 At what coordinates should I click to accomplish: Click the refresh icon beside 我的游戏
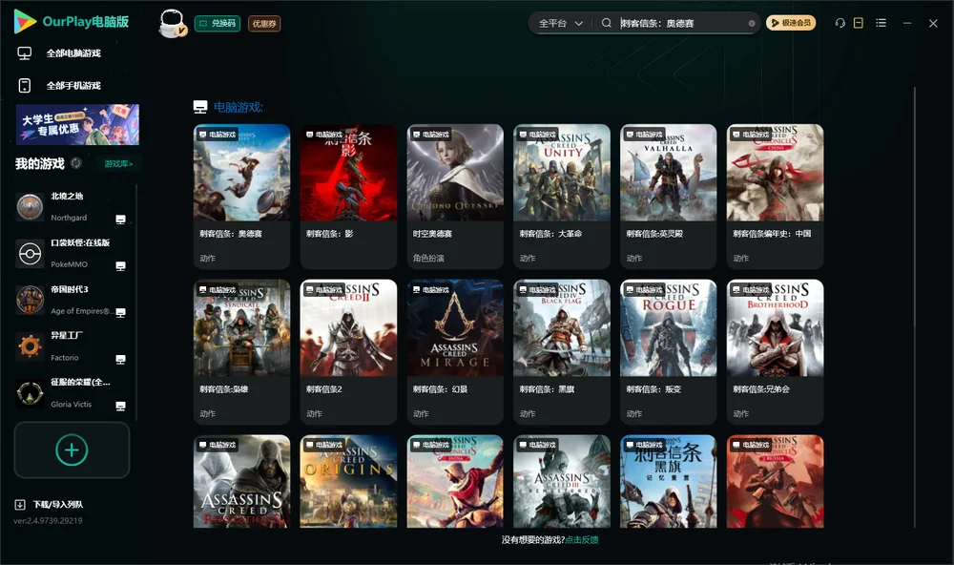pos(76,163)
